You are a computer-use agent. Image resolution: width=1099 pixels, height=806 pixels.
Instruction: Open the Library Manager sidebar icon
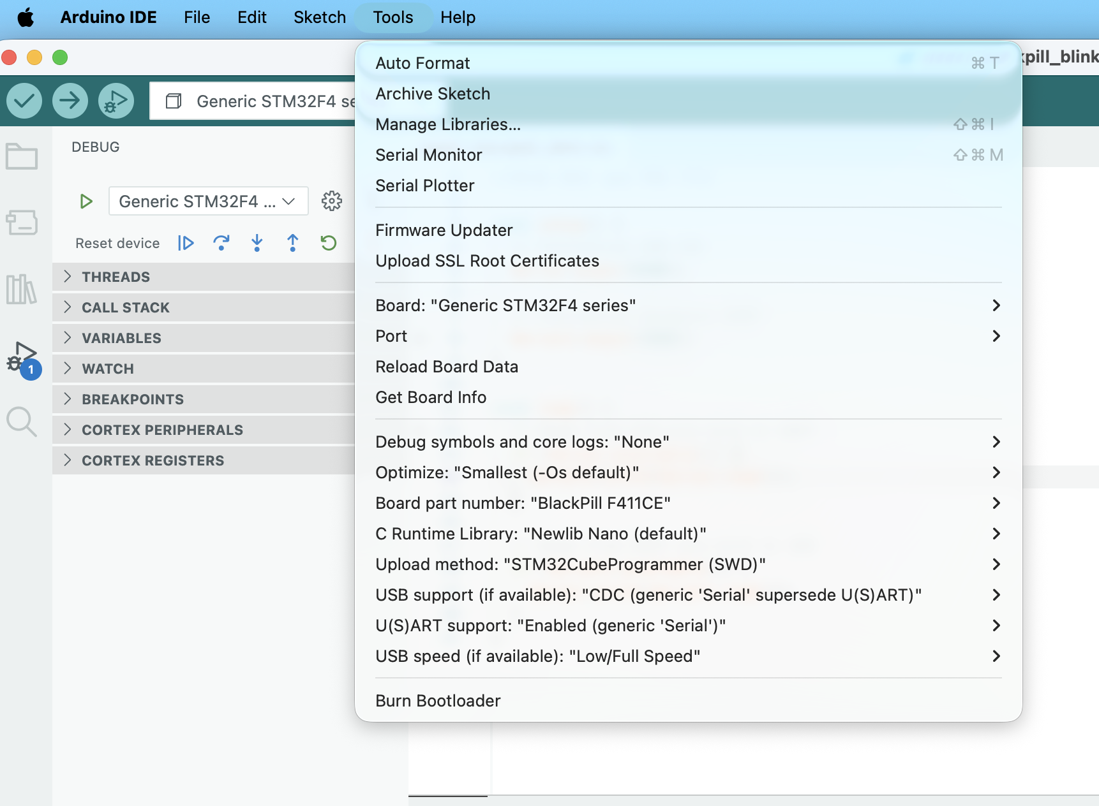click(x=22, y=289)
